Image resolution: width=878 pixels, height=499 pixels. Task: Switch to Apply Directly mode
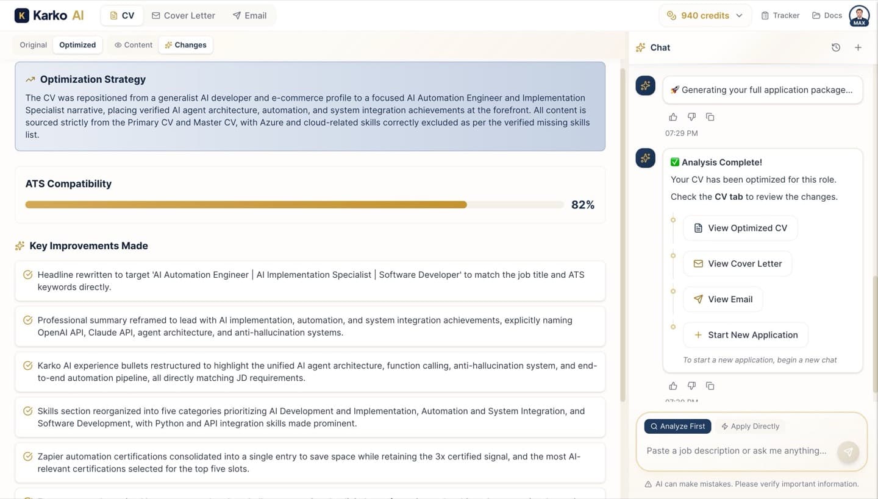[750, 426]
